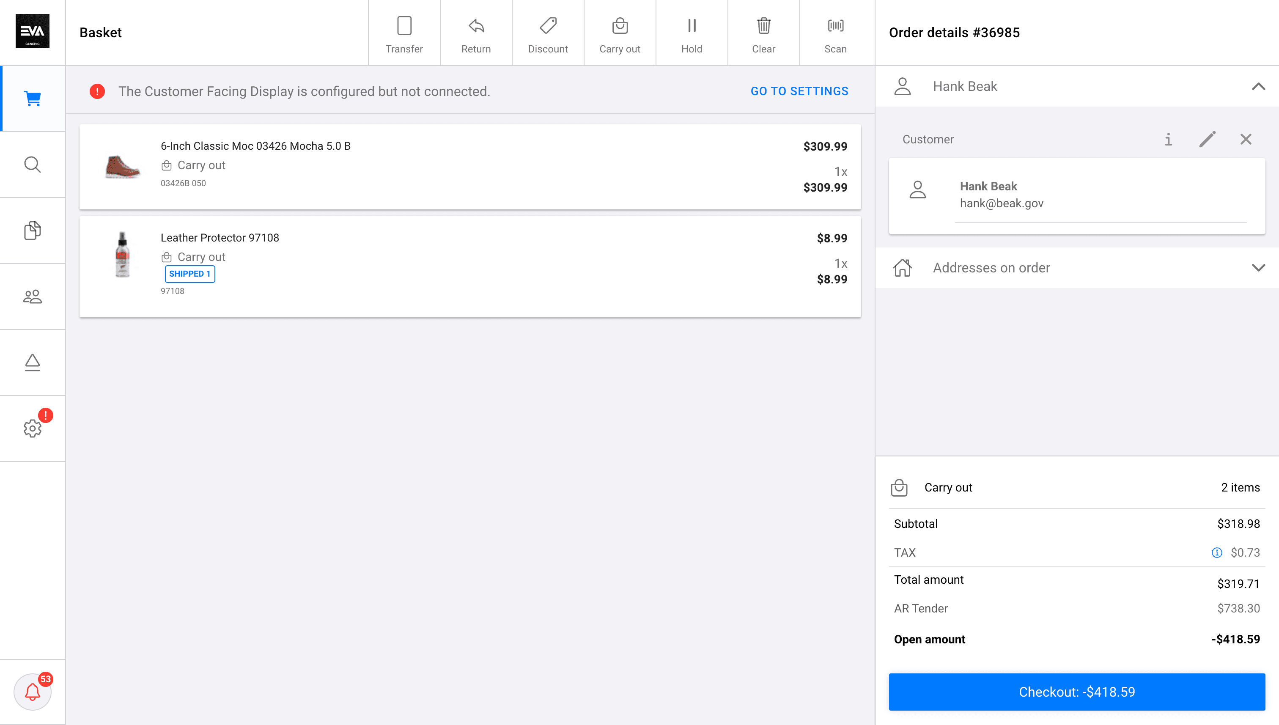Viewport: 1279px width, 725px height.
Task: Click the Transfer toolbar button
Action: click(404, 33)
